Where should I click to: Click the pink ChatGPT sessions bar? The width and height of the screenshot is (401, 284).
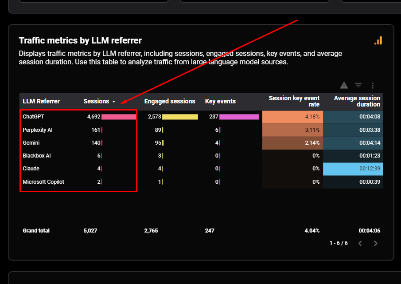point(118,117)
